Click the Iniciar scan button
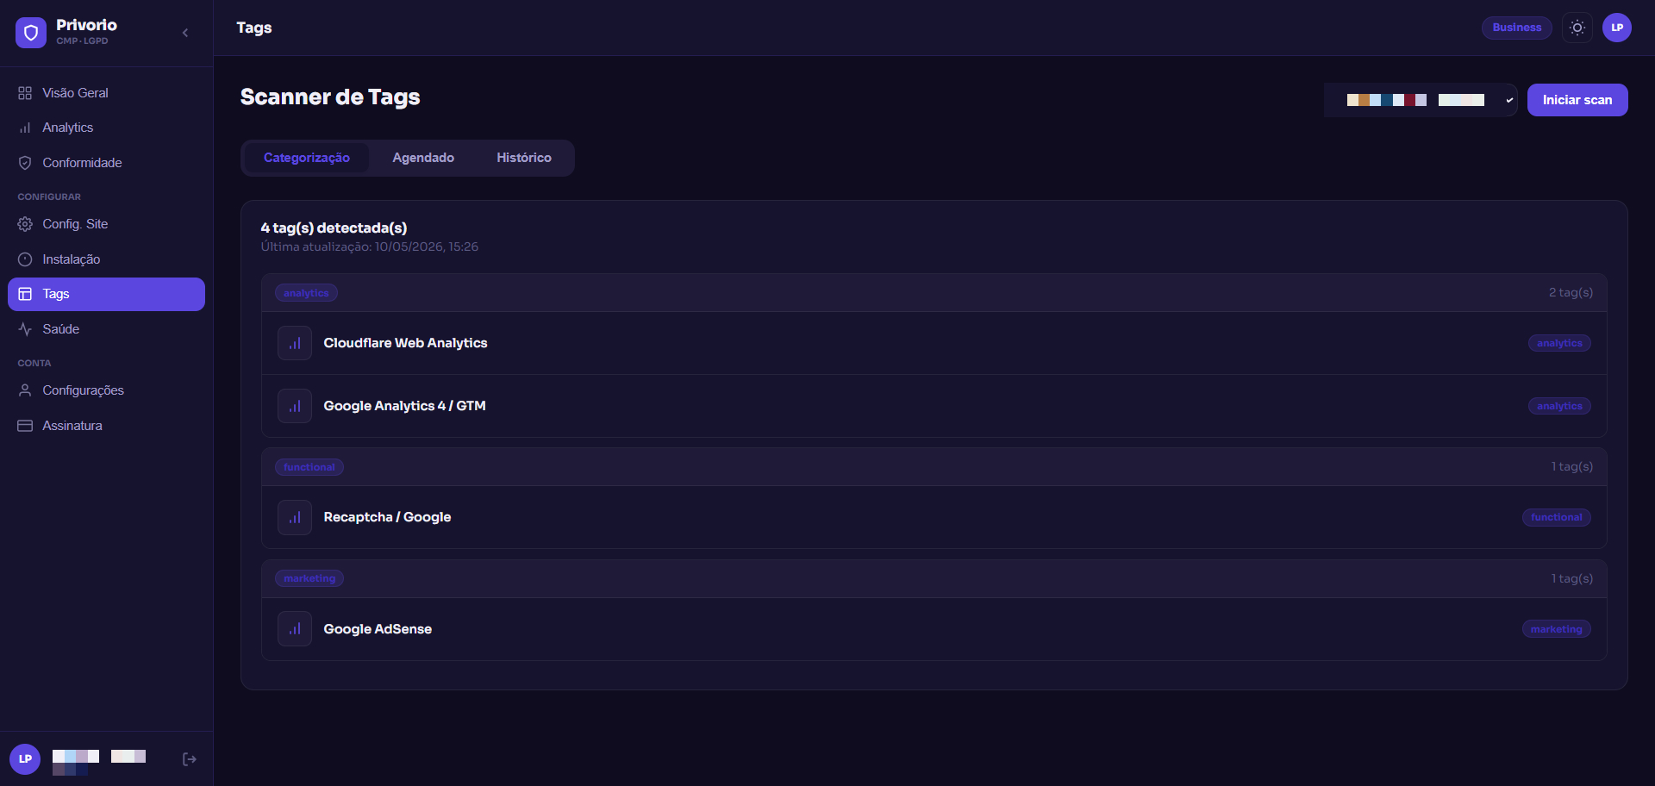1655x786 pixels. pos(1577,100)
